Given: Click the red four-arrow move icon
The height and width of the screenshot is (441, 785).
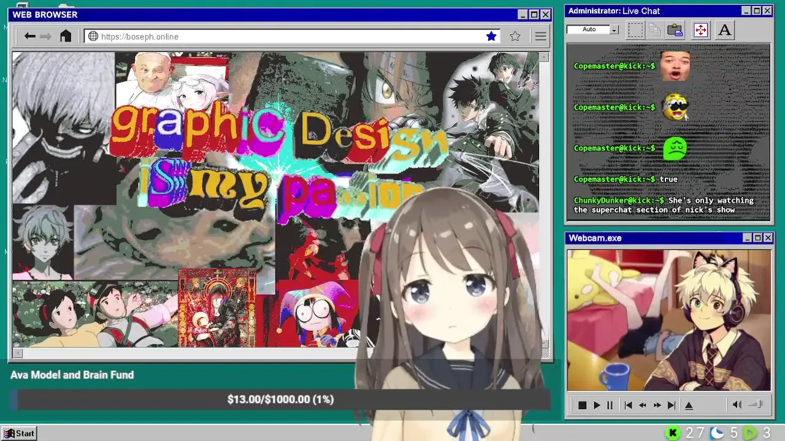Looking at the screenshot, I should (x=700, y=29).
